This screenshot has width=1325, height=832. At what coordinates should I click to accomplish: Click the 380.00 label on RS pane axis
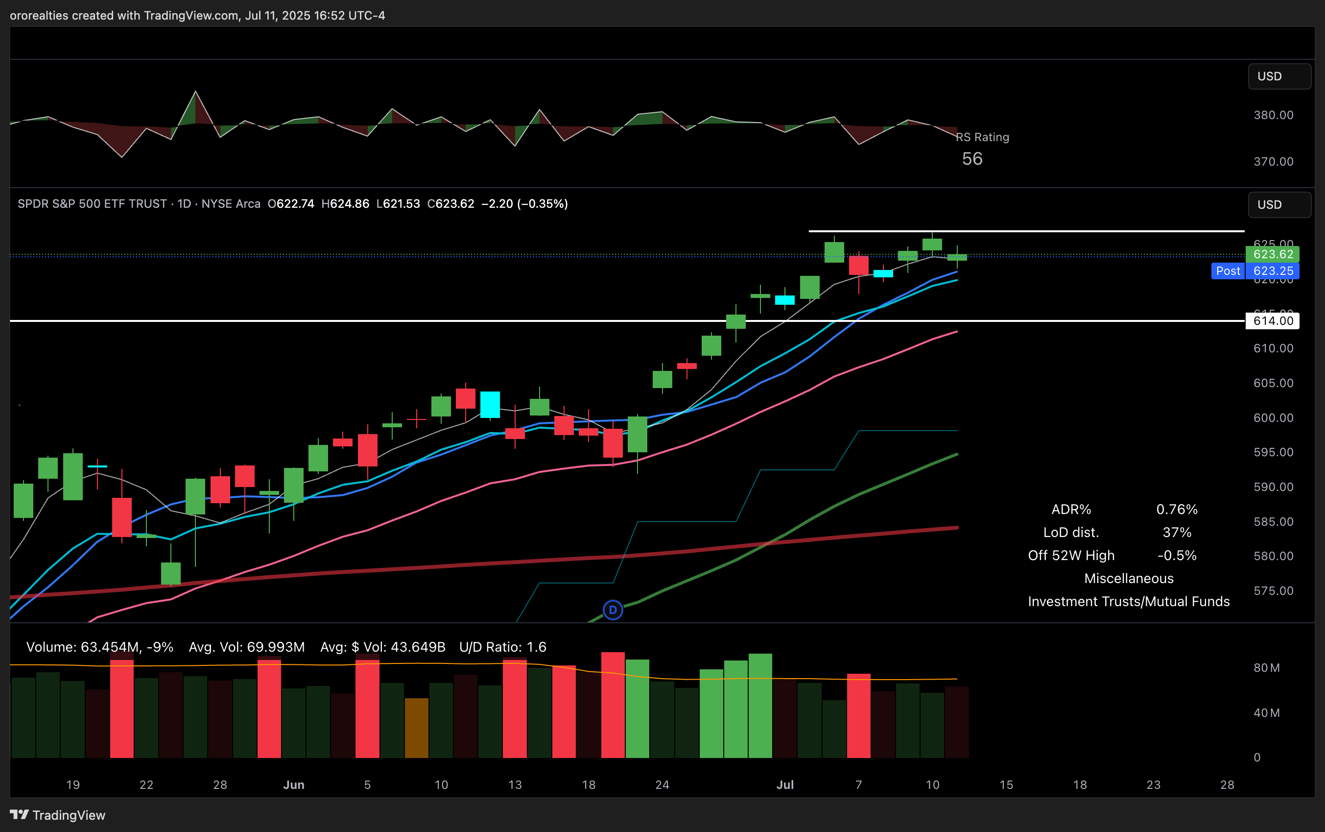[1273, 115]
